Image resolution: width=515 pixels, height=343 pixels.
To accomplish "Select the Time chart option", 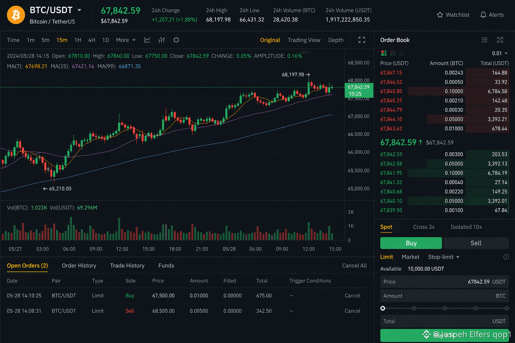I will 13,40.
